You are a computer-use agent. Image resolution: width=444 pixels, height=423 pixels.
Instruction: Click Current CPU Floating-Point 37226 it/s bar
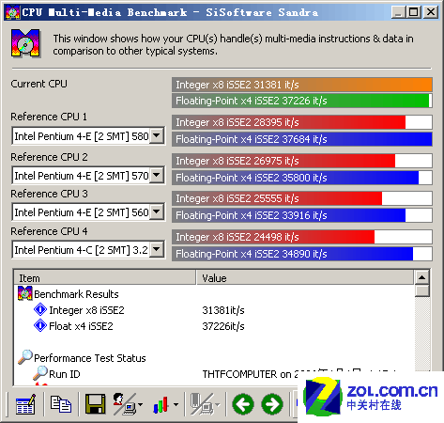(302, 101)
